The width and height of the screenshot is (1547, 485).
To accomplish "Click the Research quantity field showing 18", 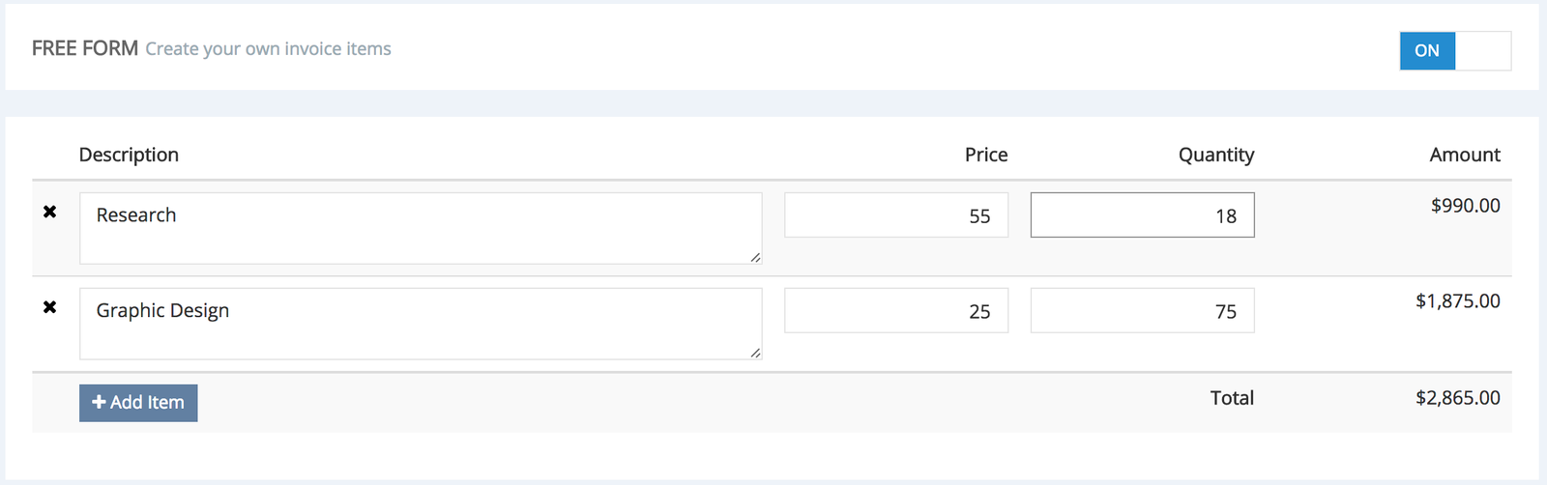I will tap(1142, 215).
